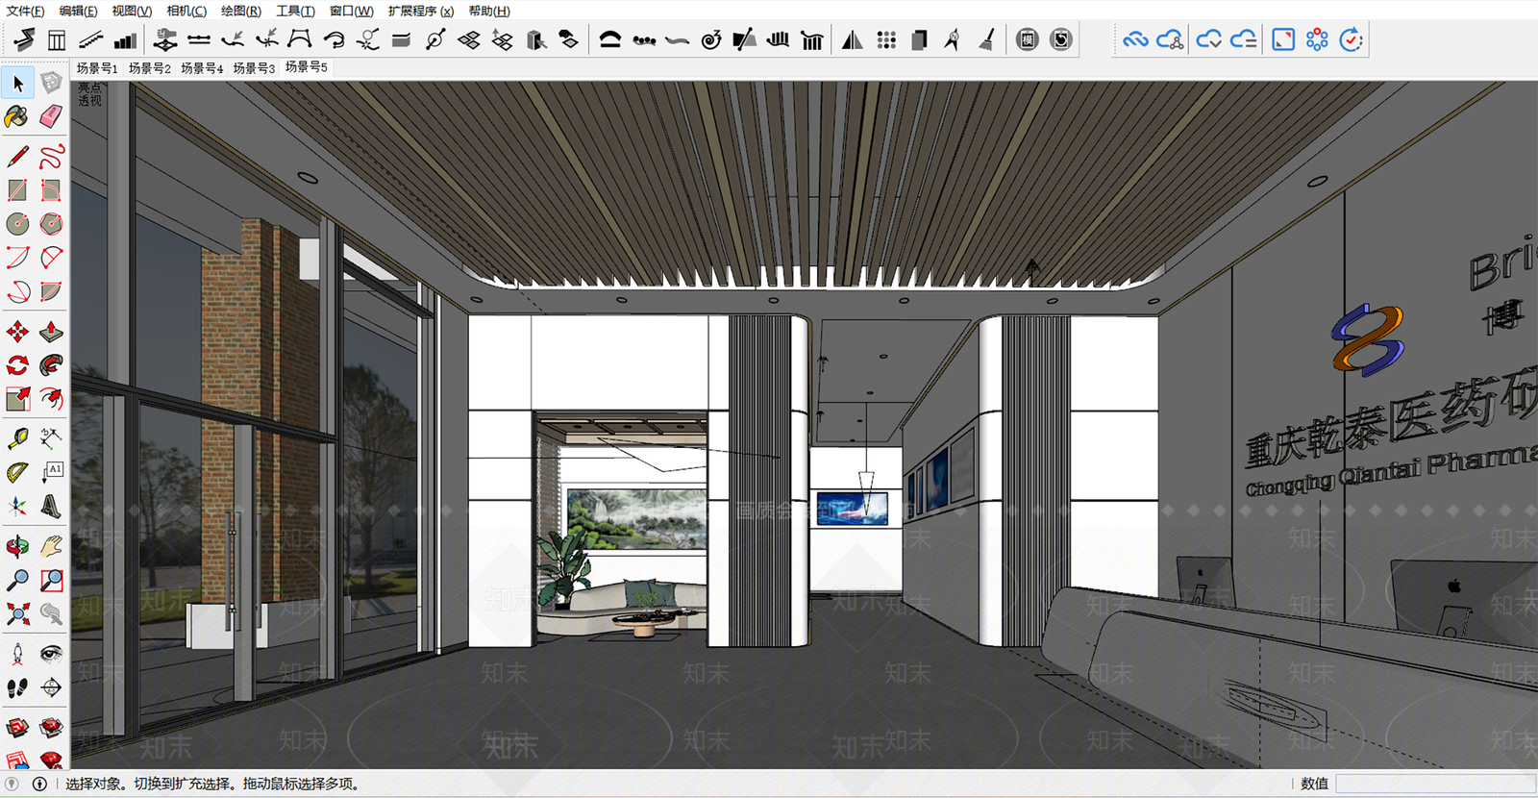
Task: Switch to scene tab 场景号2
Action: coord(150,68)
